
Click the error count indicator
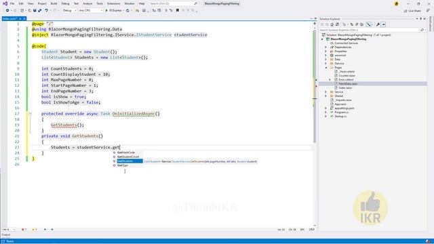[x=24, y=229]
